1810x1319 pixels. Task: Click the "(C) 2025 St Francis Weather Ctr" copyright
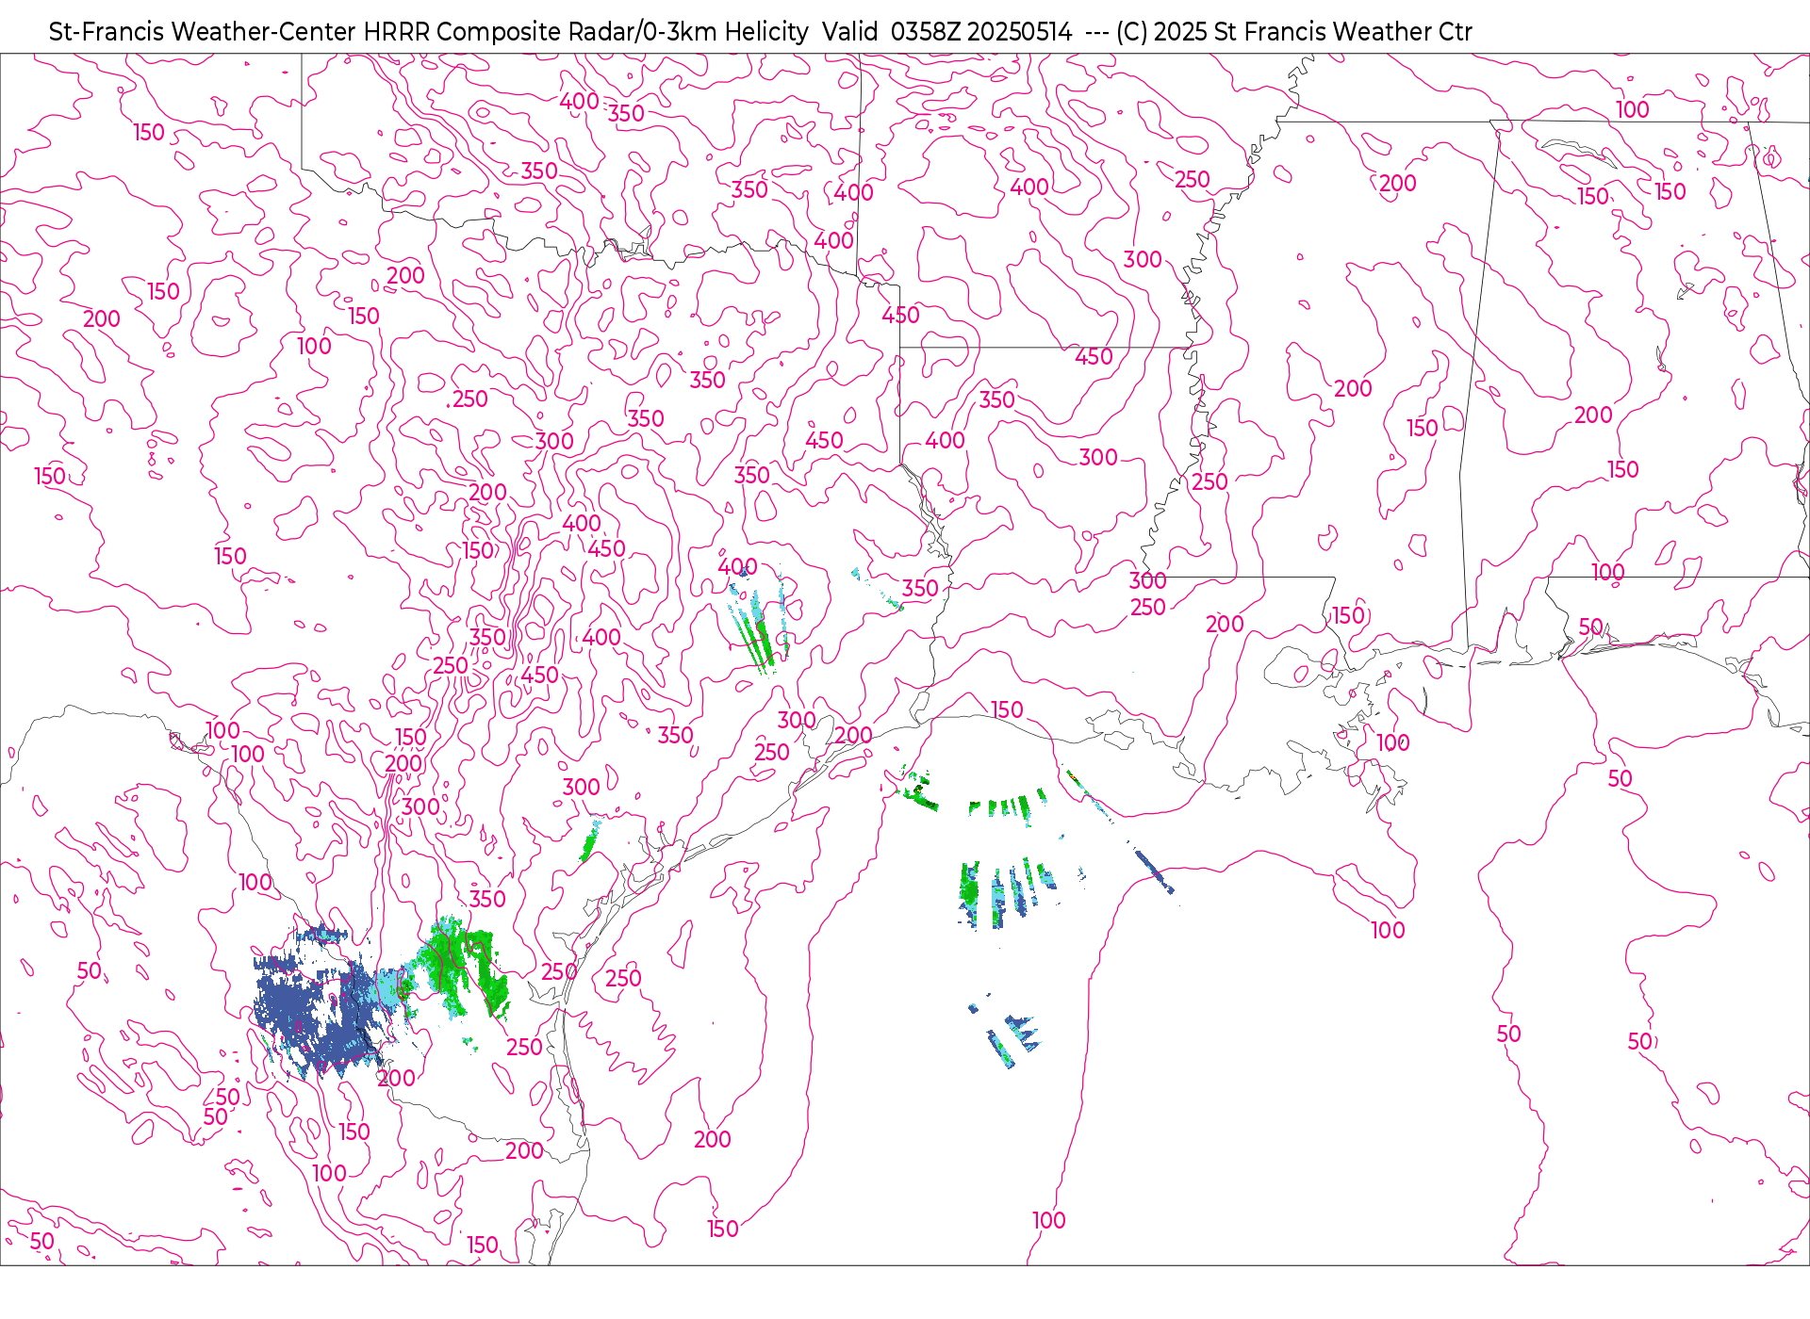pyautogui.click(x=1293, y=32)
